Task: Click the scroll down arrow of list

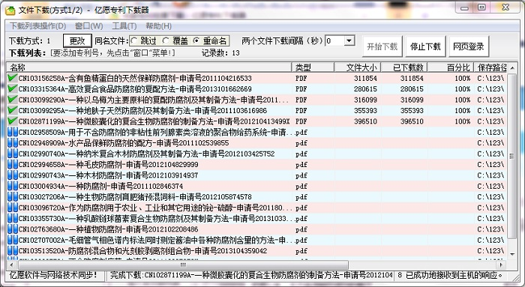Action: pos(512,255)
